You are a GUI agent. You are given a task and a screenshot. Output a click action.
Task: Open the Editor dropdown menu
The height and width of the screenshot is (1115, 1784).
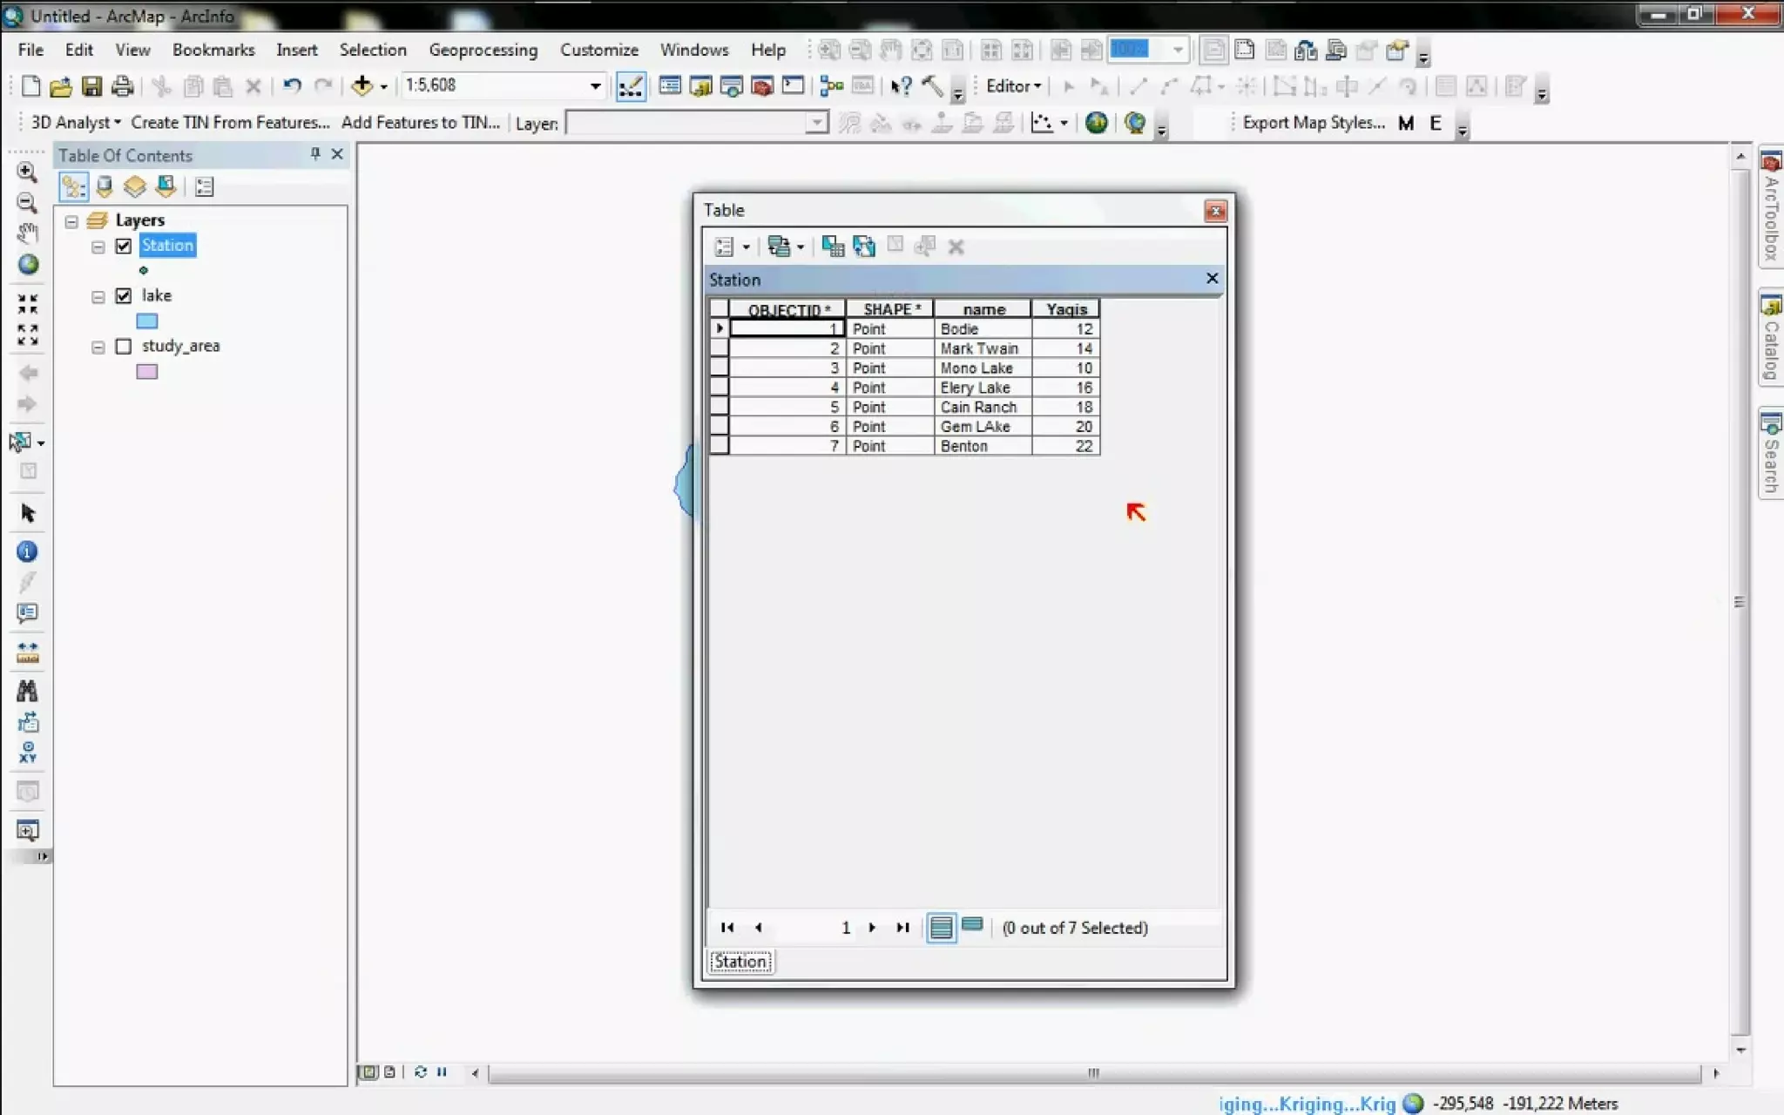(1013, 86)
